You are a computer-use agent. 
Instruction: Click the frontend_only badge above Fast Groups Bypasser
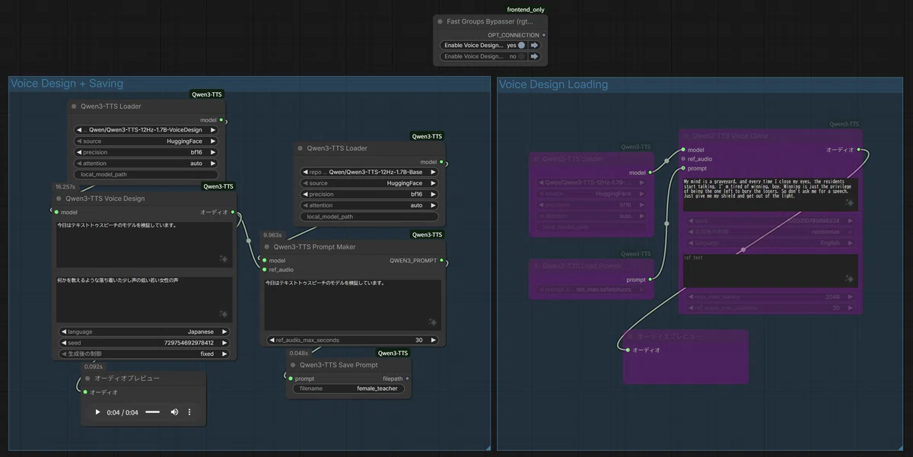[x=526, y=10]
